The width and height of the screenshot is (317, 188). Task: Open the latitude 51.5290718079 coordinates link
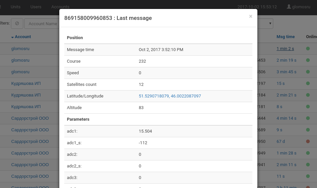[154, 96]
